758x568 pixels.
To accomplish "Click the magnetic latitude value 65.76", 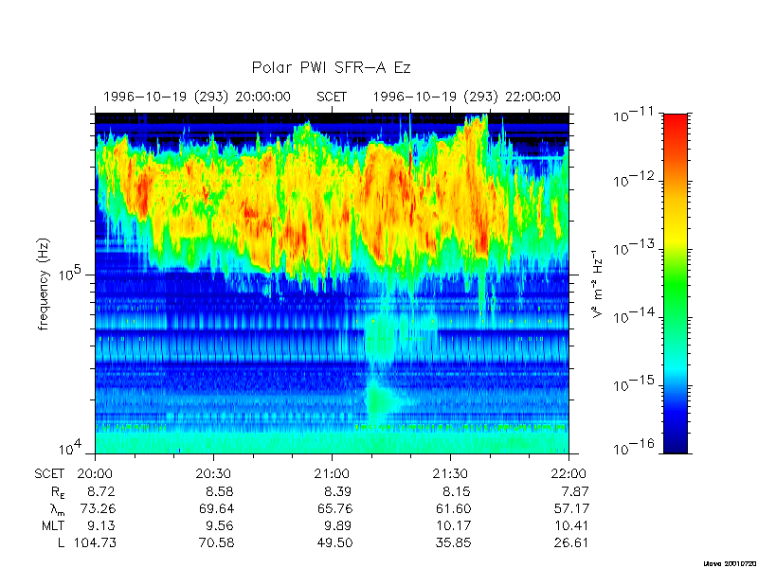I will click(x=331, y=507).
